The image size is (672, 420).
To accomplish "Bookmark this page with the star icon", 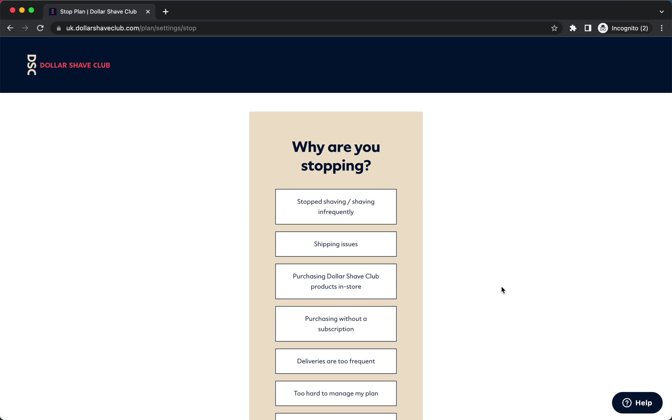I will tap(554, 28).
